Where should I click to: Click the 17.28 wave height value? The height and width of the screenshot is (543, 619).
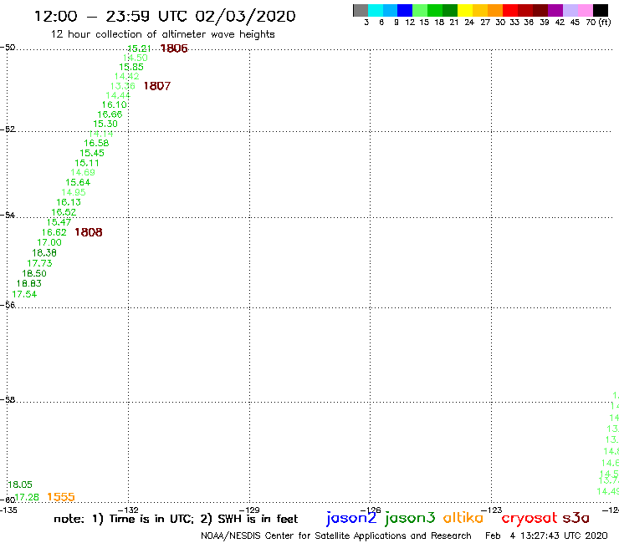(27, 497)
